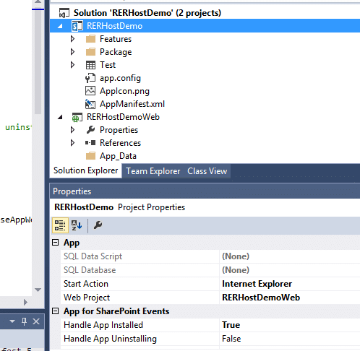Click the AppIcon.png image icon
This screenshot has height=351, width=360.
[90, 91]
